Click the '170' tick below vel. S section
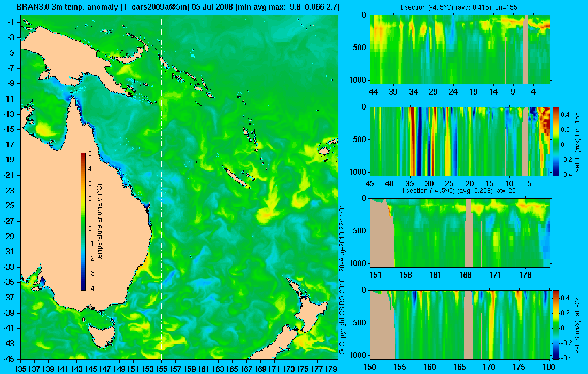The width and height of the screenshot is (588, 374). coord(489,367)
